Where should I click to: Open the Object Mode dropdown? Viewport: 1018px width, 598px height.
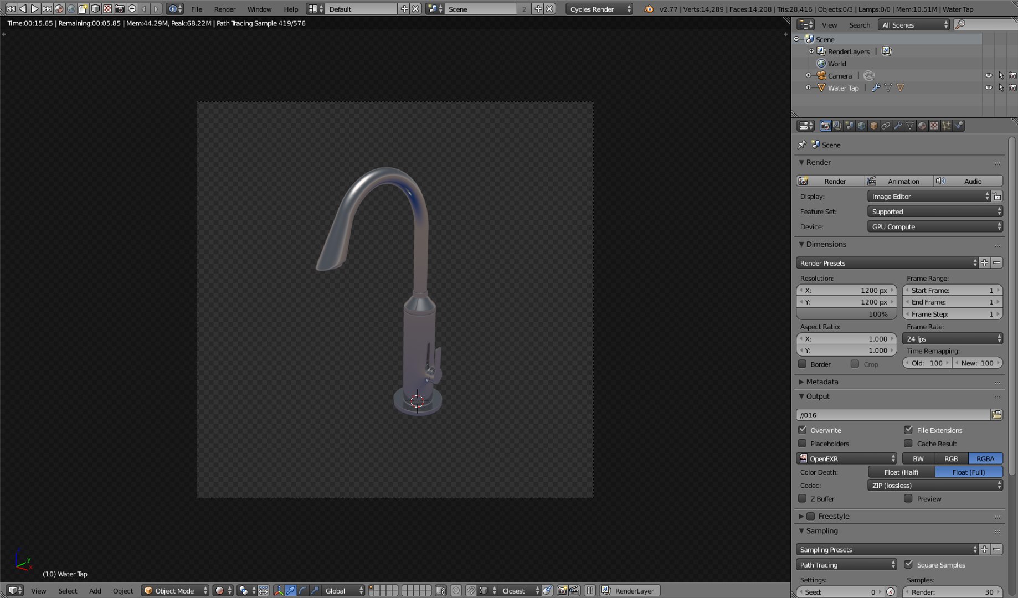175,591
